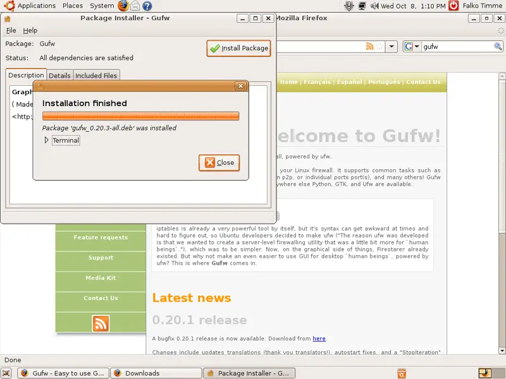Switch to the Description tab
The image size is (506, 379).
[26, 75]
